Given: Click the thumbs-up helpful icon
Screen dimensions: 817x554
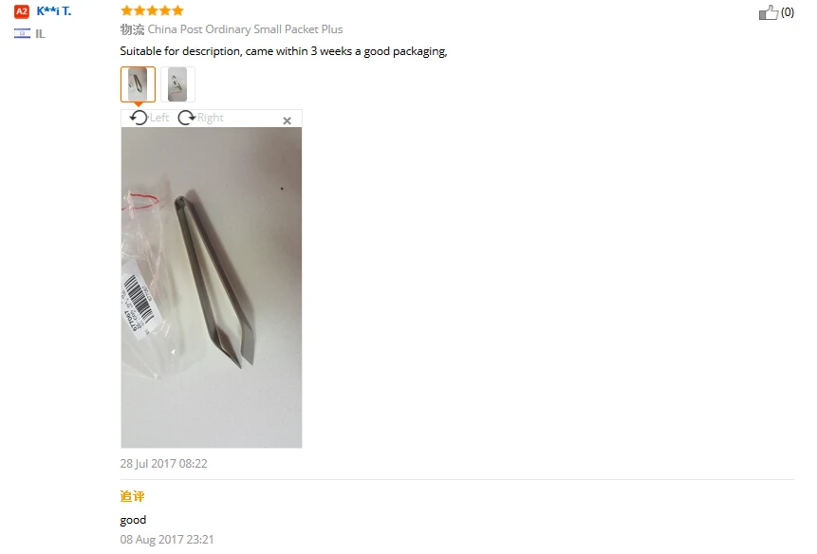Looking at the screenshot, I should coord(768,12).
